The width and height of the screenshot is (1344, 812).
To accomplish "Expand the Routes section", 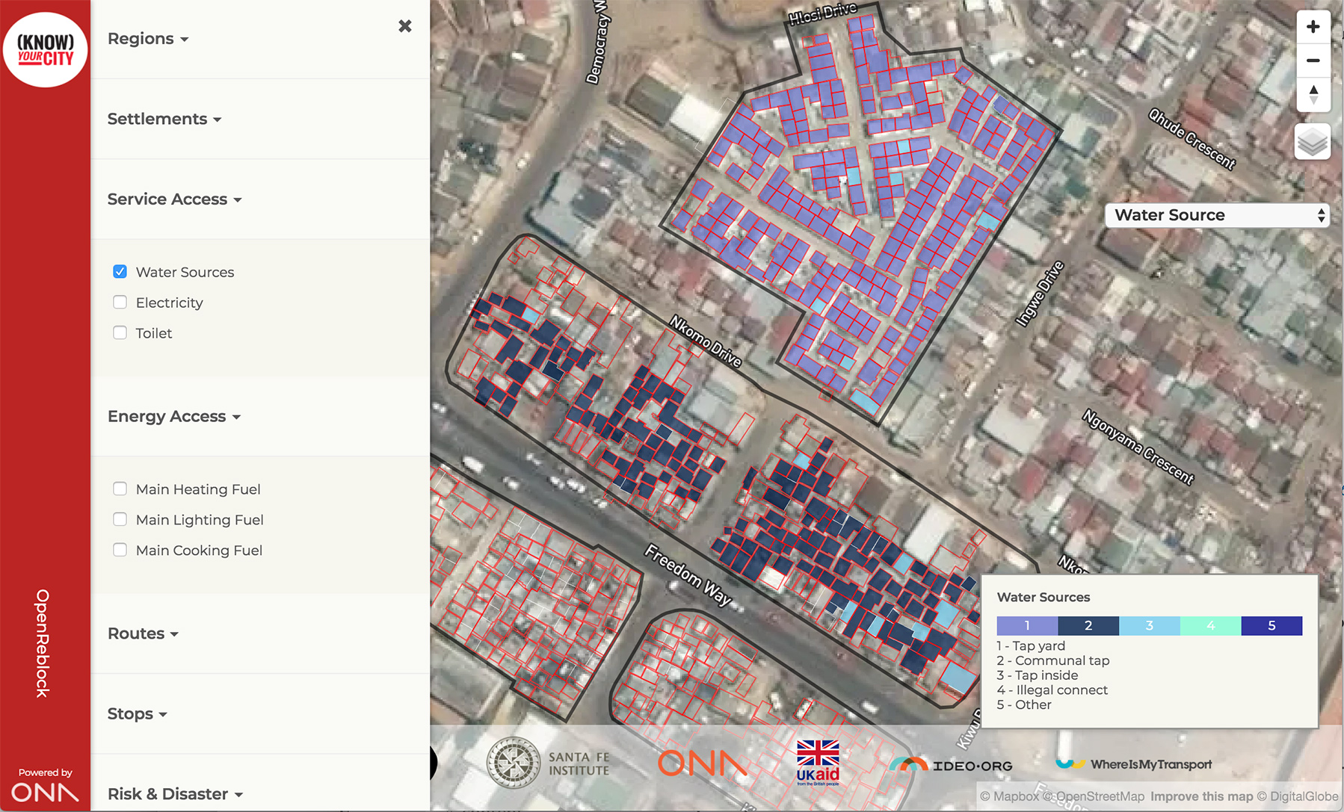I will [x=143, y=633].
